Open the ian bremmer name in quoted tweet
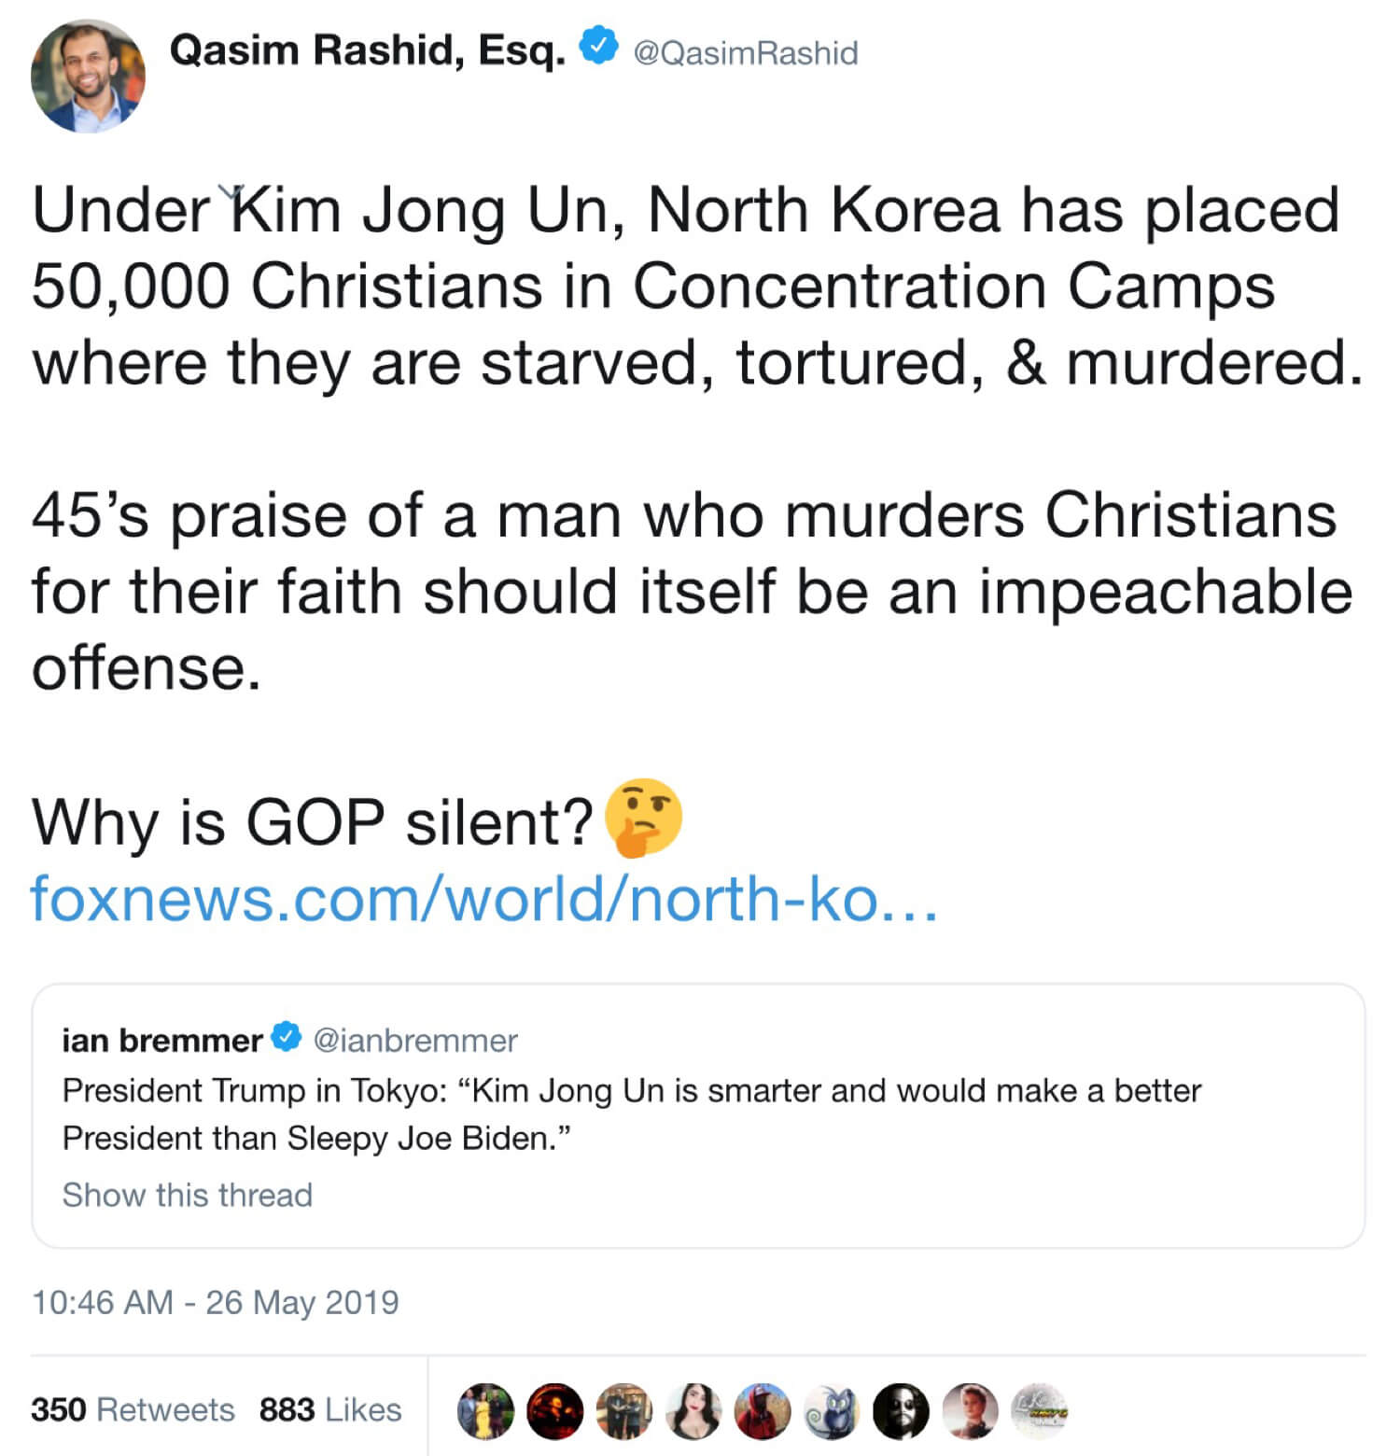Screen dimensions: 1400x1456 point(161,1040)
